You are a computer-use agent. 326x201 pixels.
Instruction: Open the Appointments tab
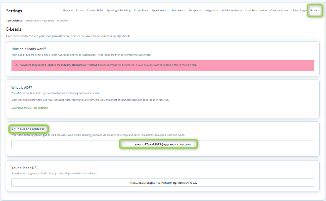coord(160,10)
